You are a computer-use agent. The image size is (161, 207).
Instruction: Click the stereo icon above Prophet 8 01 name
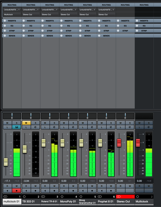pos(100,197)
